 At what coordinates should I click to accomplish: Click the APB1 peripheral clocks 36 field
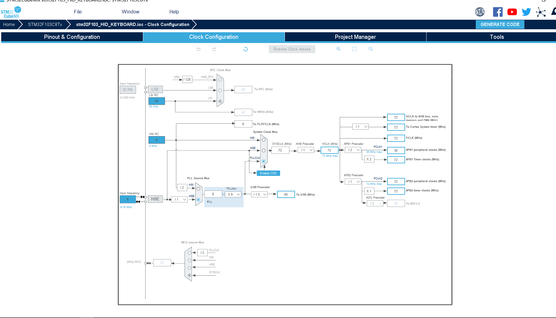[x=396, y=150]
